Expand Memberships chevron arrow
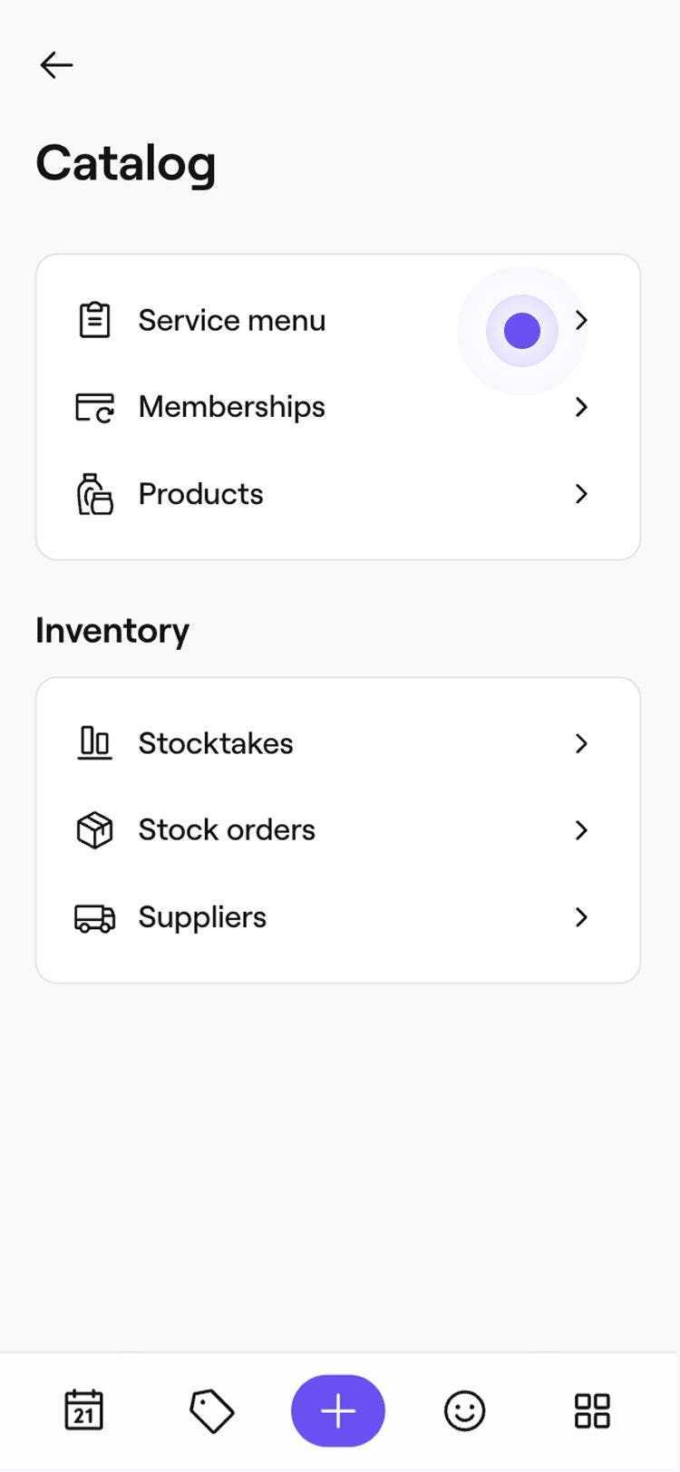680x1472 pixels. pos(582,407)
